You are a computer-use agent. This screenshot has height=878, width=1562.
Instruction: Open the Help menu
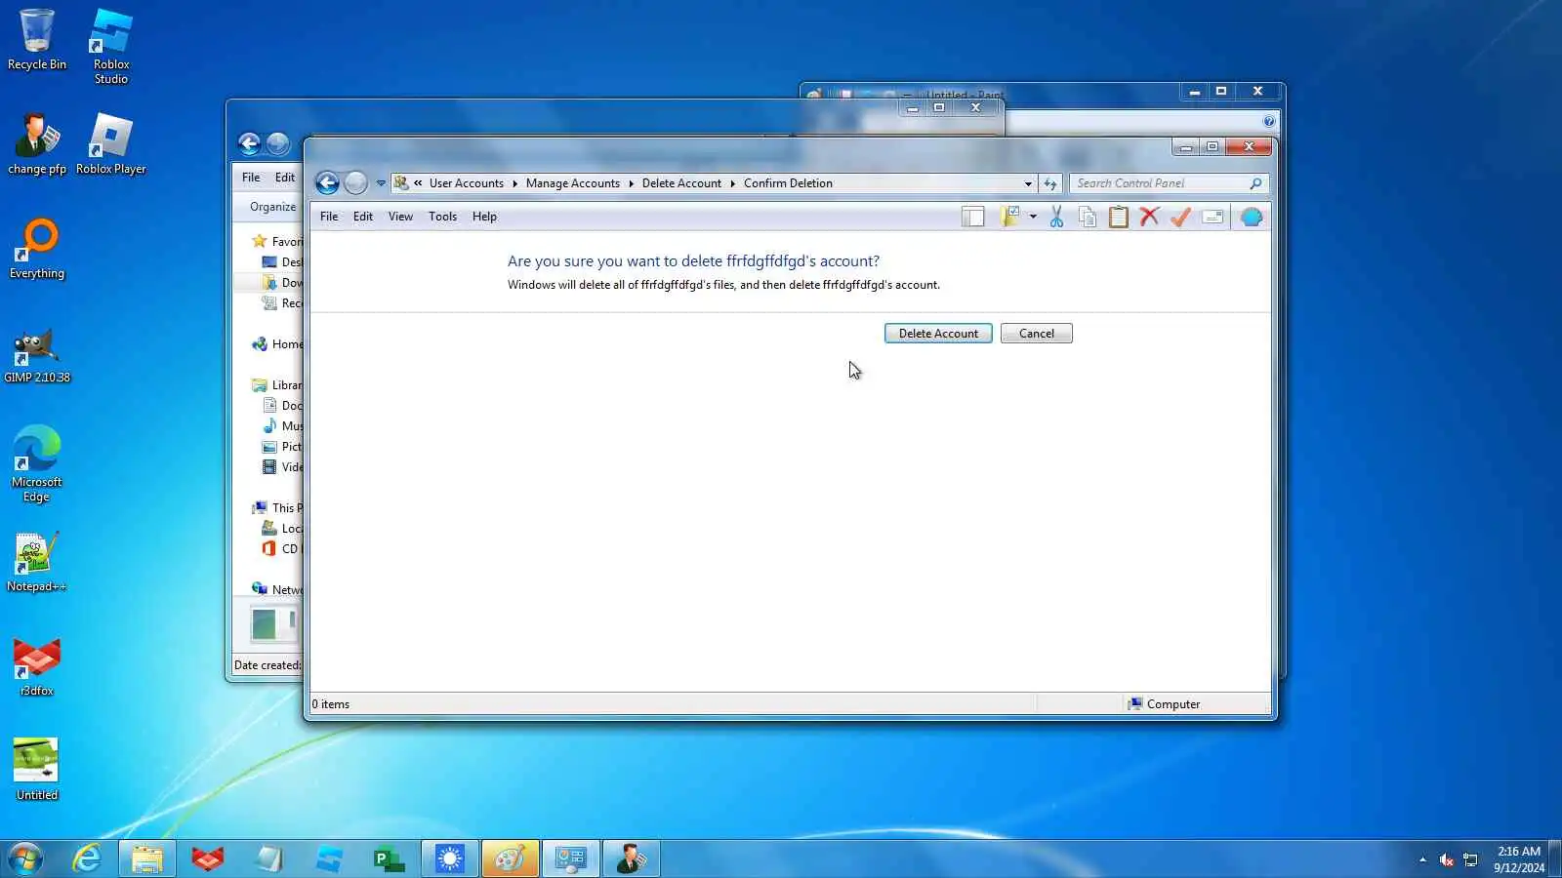coord(484,217)
